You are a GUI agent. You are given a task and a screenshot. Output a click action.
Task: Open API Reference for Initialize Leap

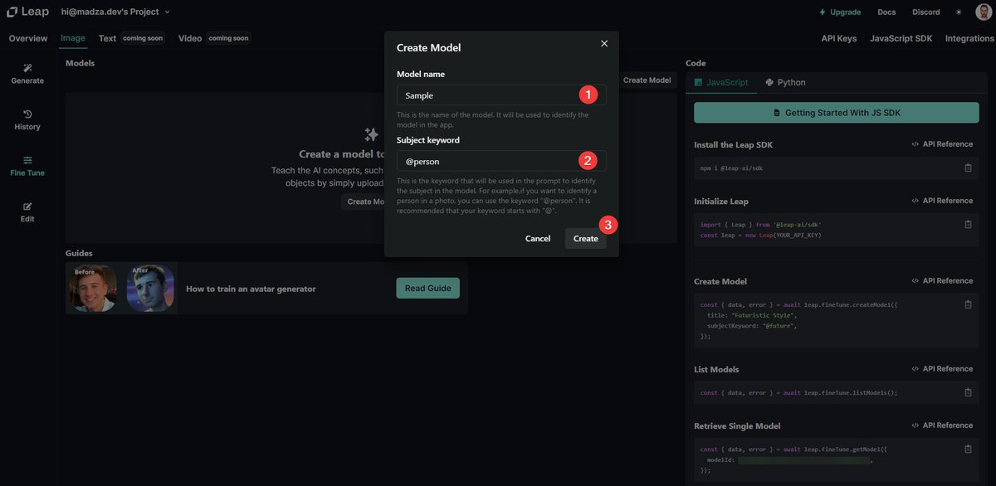coord(942,201)
